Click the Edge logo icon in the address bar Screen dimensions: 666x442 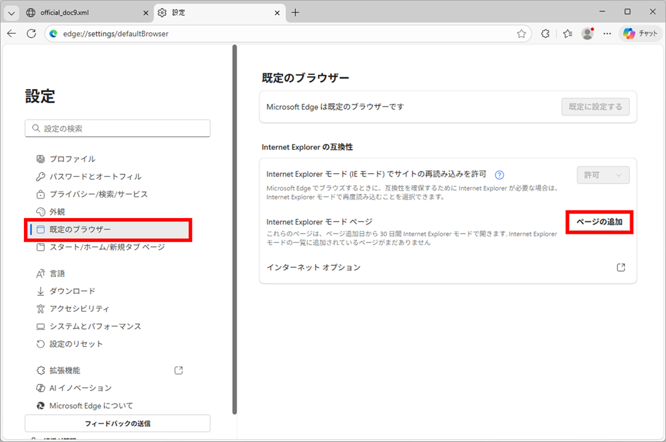(x=53, y=34)
